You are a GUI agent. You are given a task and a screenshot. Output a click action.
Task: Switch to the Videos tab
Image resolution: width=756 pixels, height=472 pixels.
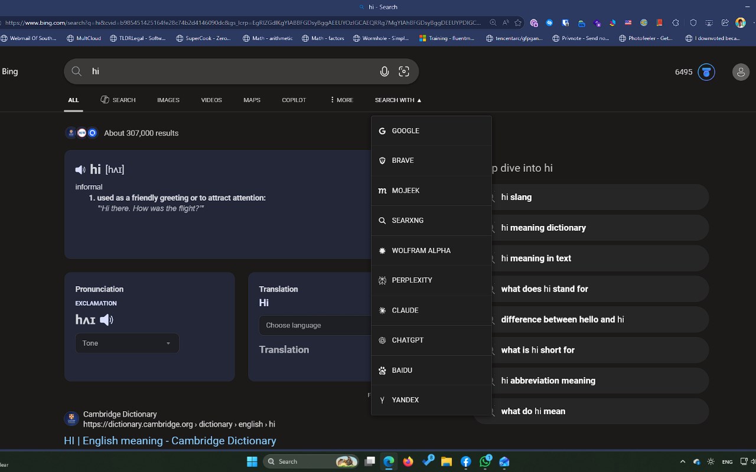[211, 100]
